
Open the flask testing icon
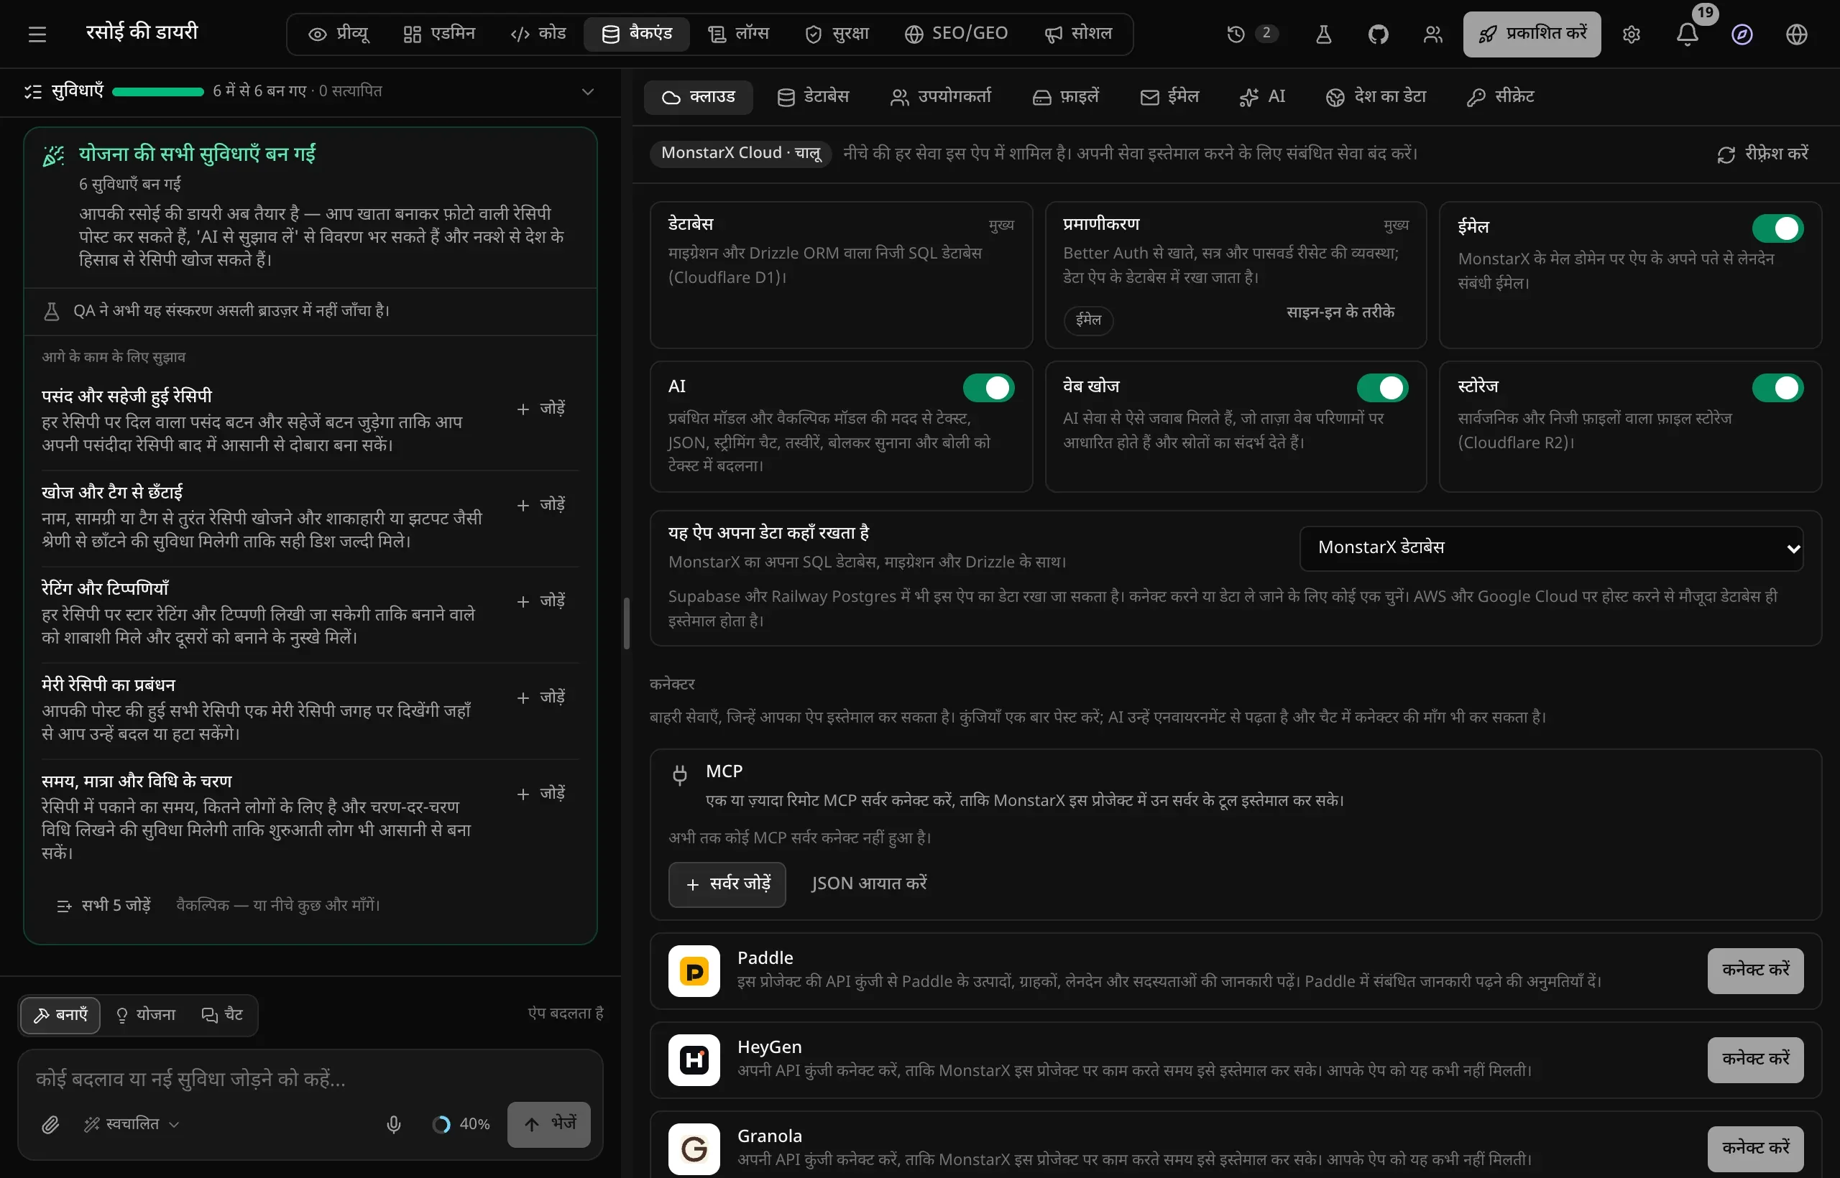tap(1323, 34)
